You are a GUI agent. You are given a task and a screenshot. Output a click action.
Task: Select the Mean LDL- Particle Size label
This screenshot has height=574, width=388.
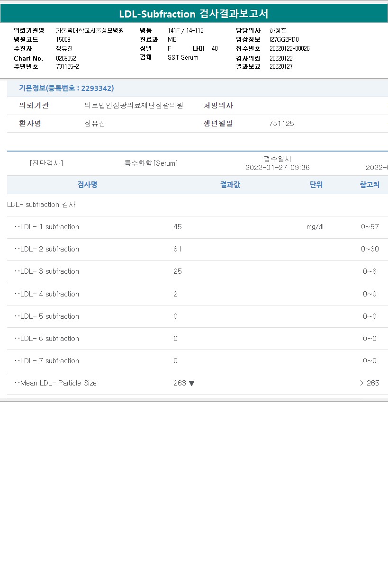[55, 383]
